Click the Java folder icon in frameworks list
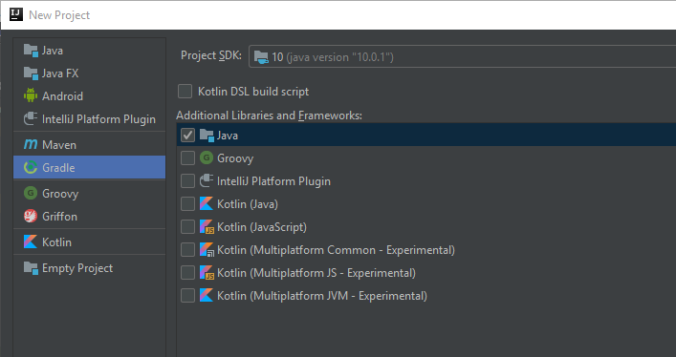 coord(207,136)
